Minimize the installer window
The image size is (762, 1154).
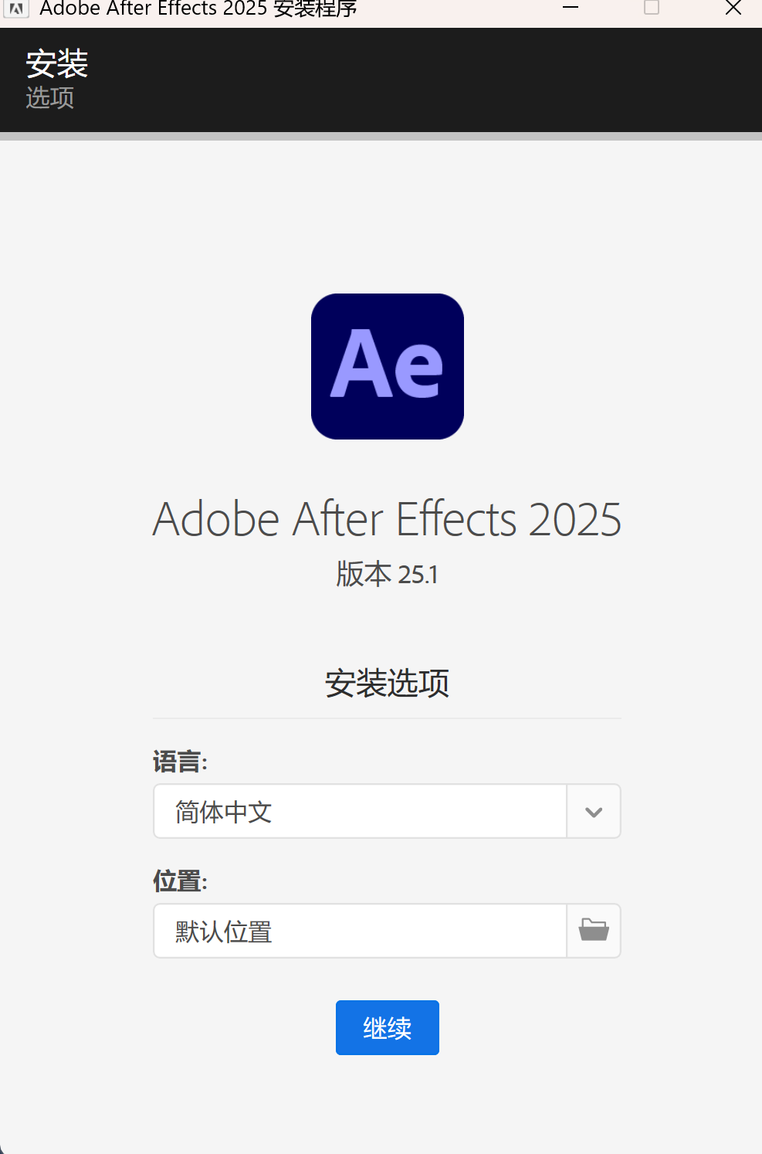571,8
